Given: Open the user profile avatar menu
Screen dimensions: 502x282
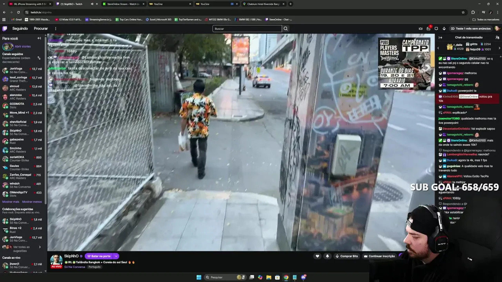Looking at the screenshot, I should coord(497,29).
